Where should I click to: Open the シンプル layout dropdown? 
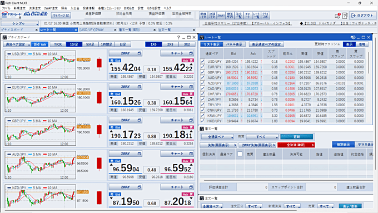(20, 24)
